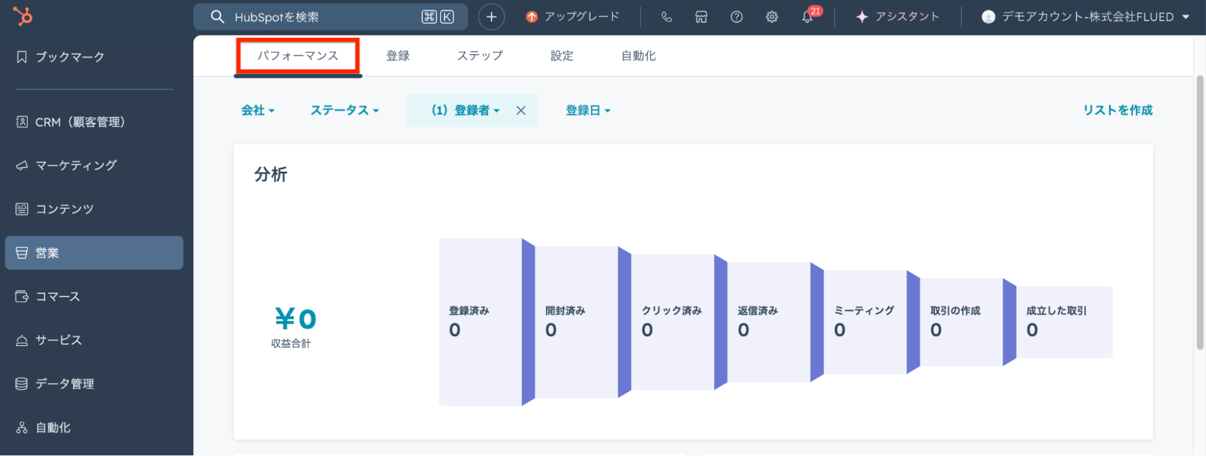Click the vertical page scrollbar

[1199, 211]
